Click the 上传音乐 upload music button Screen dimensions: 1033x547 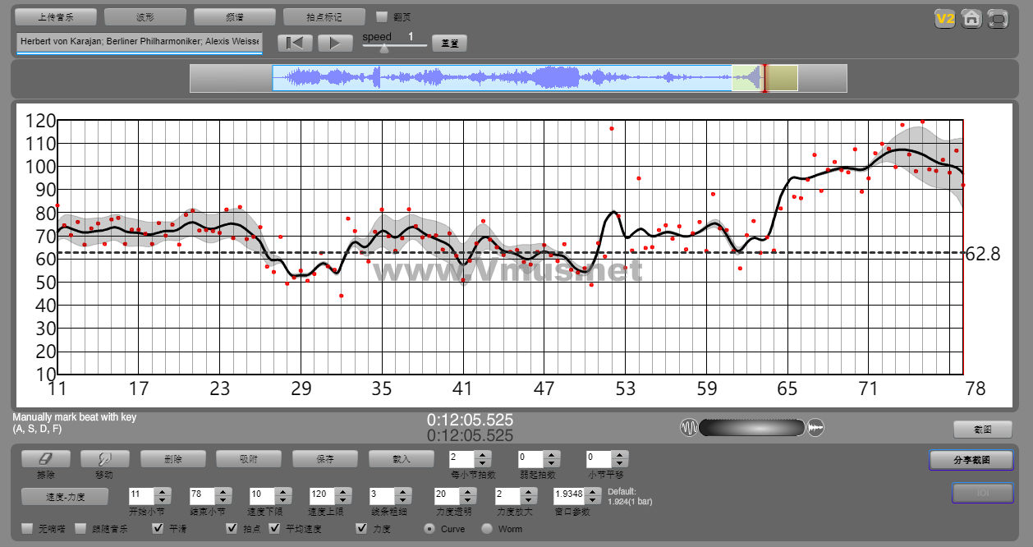pos(56,16)
